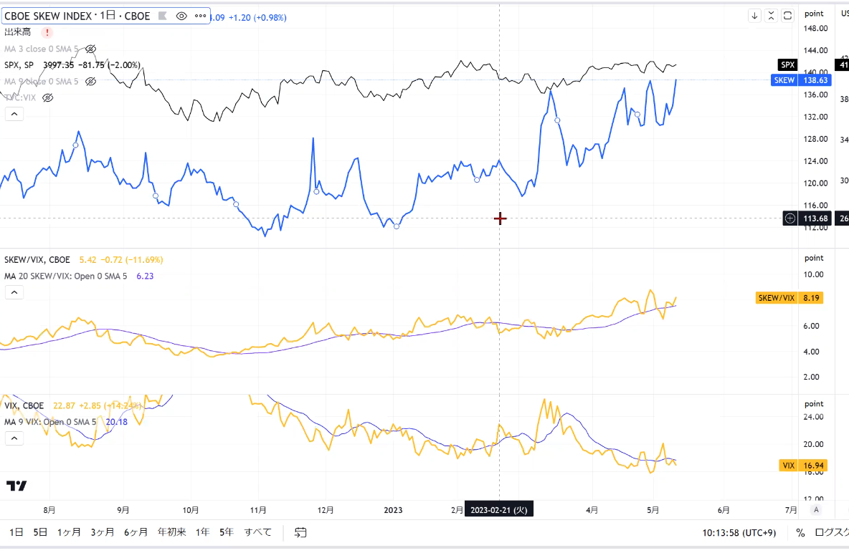The image size is (849, 553).
Task: Click 116.00 on the price axis
Action: coord(815,205)
